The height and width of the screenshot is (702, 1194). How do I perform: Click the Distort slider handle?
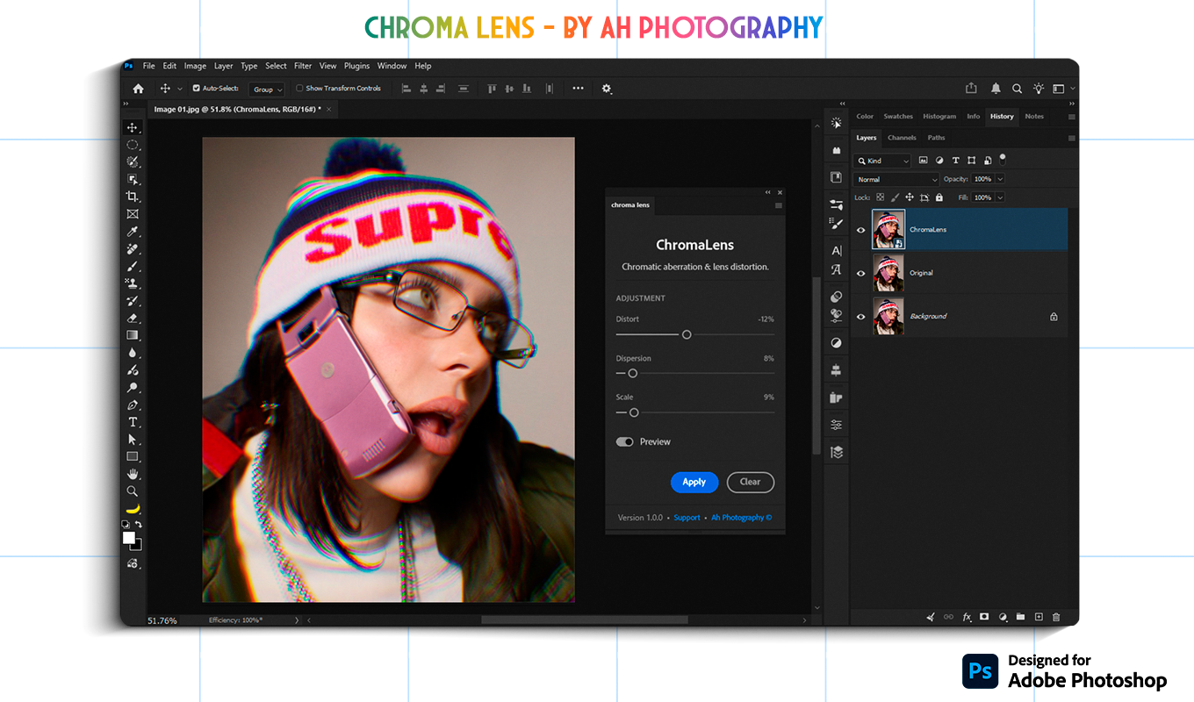[687, 334]
